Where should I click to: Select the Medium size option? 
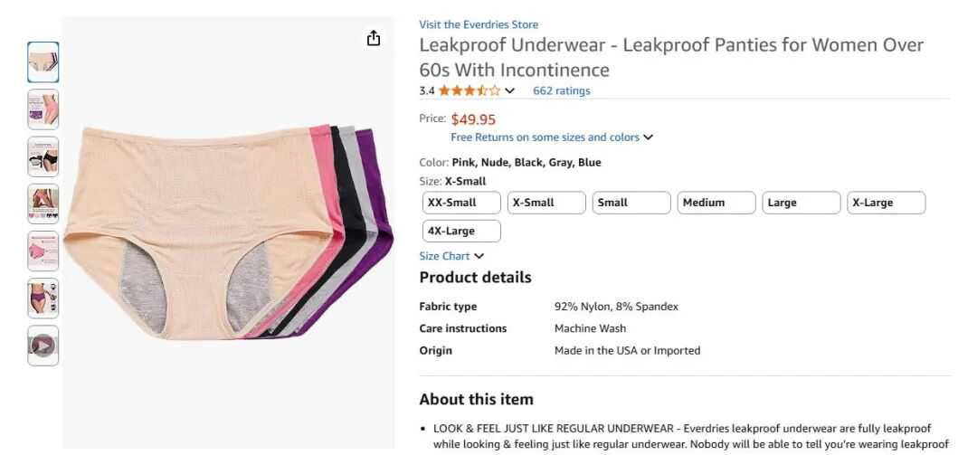716,203
